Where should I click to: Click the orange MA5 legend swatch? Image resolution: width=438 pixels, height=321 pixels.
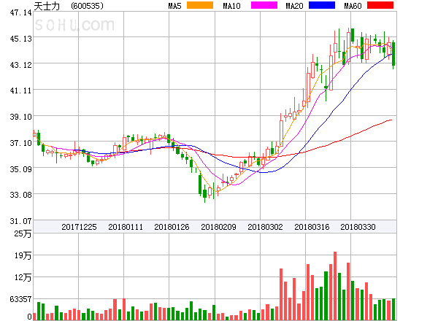(200, 5)
